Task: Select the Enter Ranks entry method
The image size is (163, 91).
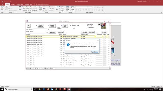Action: pos(91,28)
